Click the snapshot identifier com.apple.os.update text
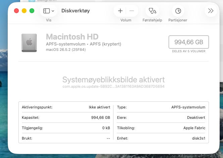Viewport: 223px width, 158px height. point(113,86)
